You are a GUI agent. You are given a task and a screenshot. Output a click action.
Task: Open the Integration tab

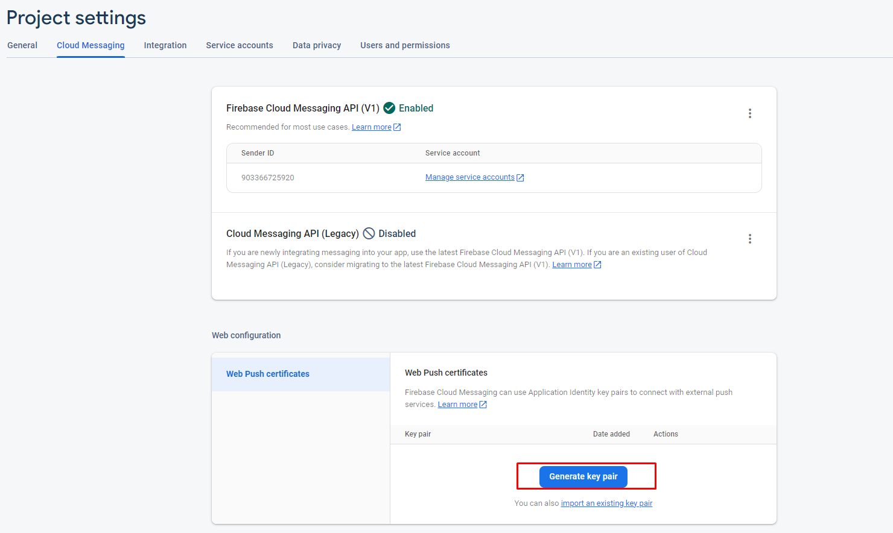[165, 45]
